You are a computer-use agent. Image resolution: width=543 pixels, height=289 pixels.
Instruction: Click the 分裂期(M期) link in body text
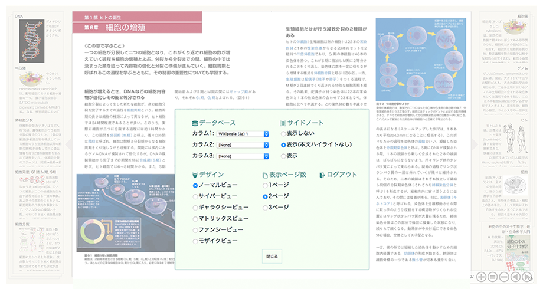(121, 135)
